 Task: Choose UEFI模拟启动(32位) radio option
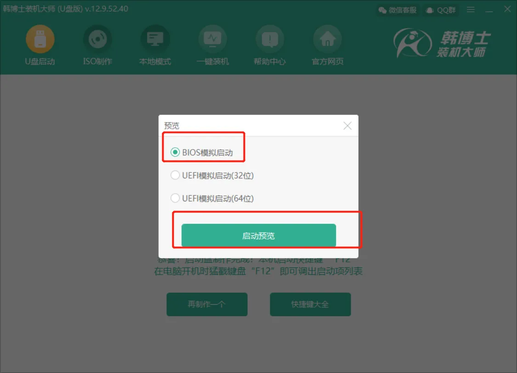(x=175, y=175)
